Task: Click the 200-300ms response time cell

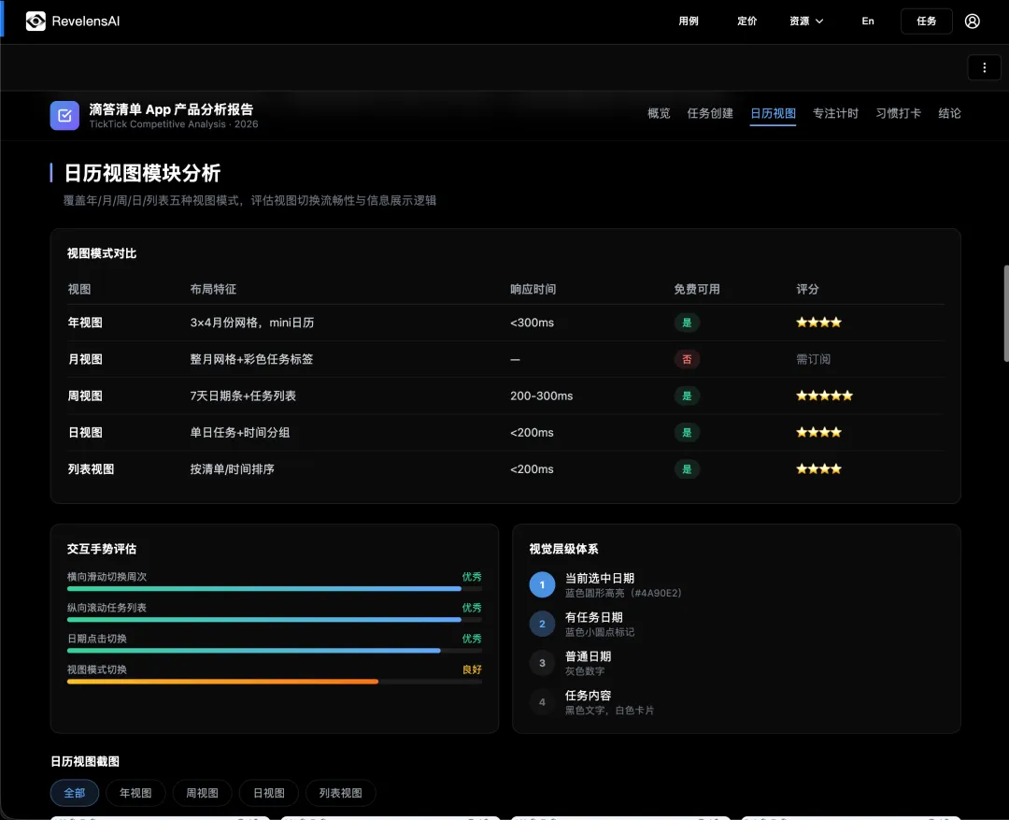Action: 541,396
